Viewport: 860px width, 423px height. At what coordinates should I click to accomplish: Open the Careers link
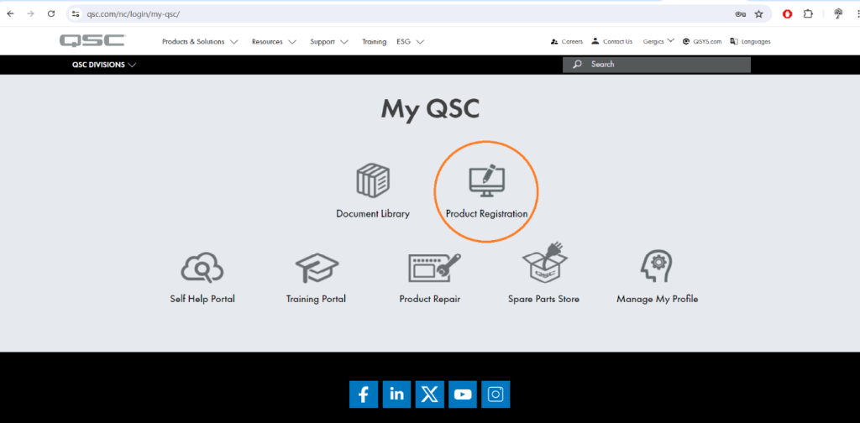[x=567, y=42]
